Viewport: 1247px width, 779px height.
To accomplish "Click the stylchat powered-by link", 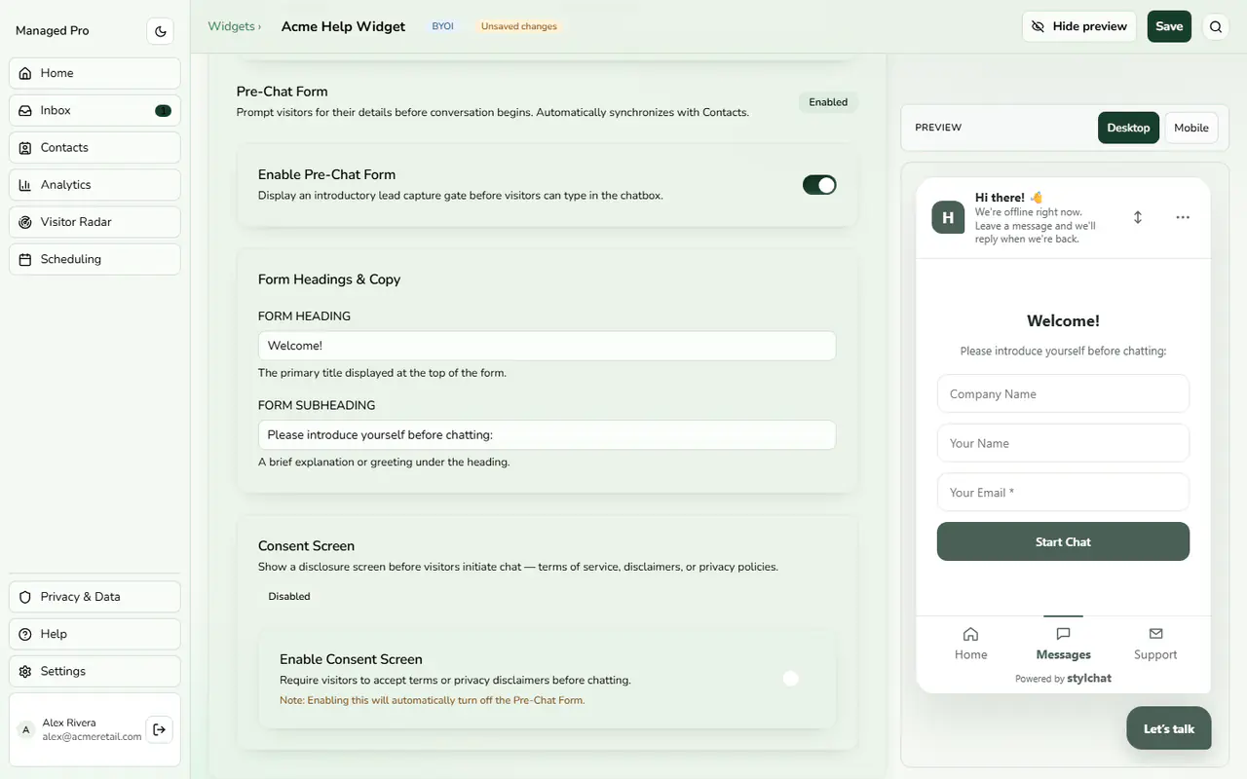I will tap(1089, 679).
